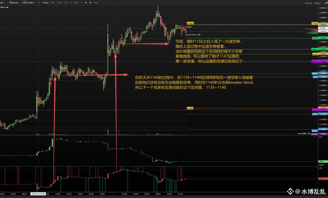Screen dimensions: 328x198
Task: Select the mOpen price level label
Action: 319,62
